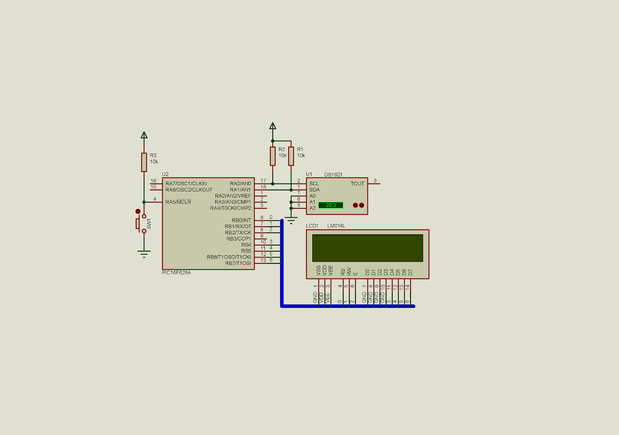The image size is (619, 435).
Task: Click the VEE label on the LCD
Action: 331,270
